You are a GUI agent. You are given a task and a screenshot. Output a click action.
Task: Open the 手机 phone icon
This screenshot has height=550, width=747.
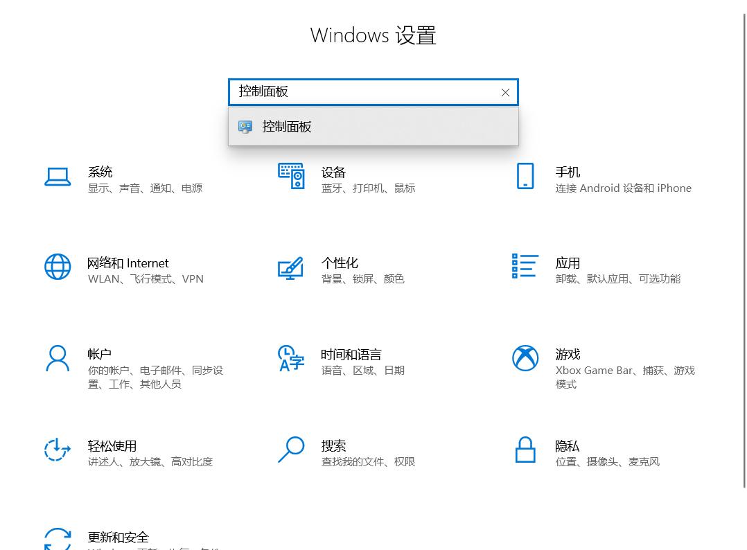click(525, 176)
